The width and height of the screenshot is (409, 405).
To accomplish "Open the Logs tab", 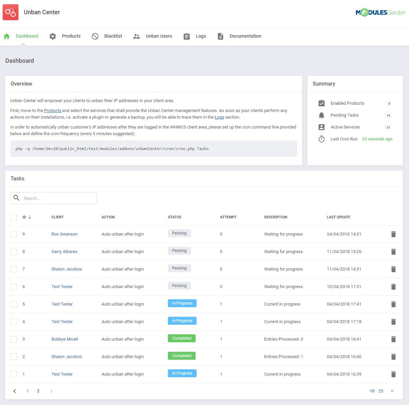I will [201, 36].
